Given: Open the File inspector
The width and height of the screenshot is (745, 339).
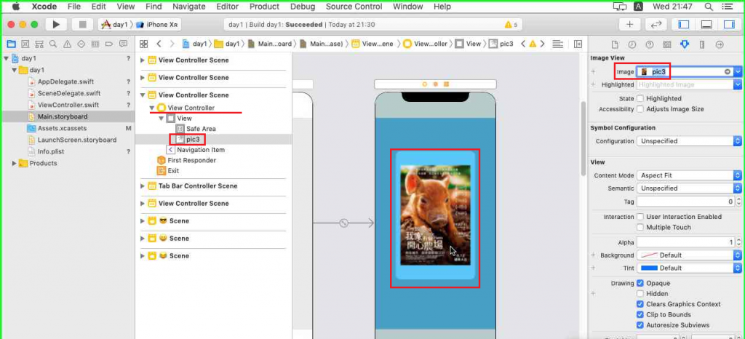Looking at the screenshot, I should 615,44.
